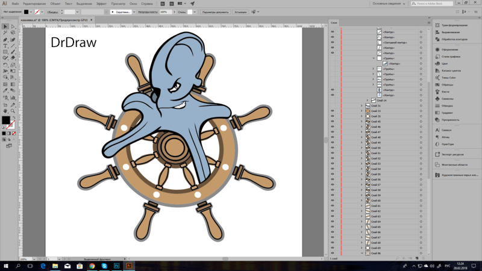Open the Скругленн brush definition dropdown
Viewport: 482px width, 271px height.
(x=134, y=12)
